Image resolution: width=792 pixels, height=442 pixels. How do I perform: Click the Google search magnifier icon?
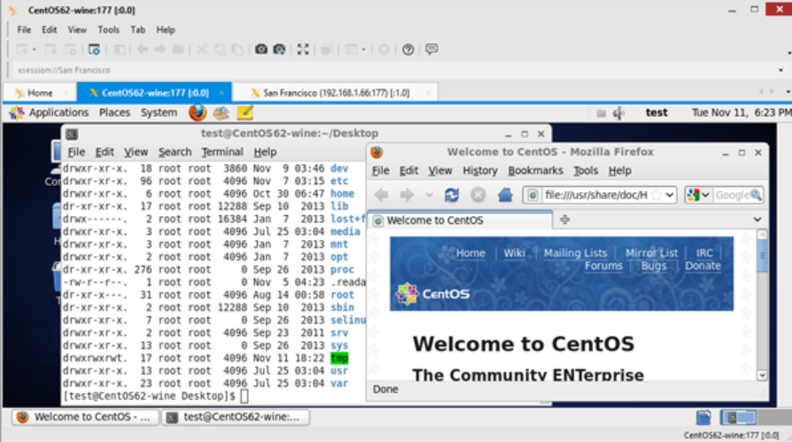(756, 195)
